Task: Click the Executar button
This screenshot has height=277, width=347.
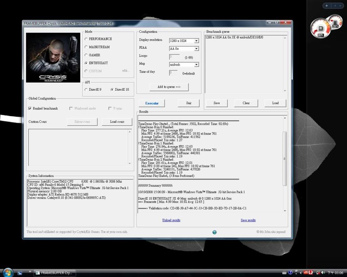Action: [x=152, y=103]
